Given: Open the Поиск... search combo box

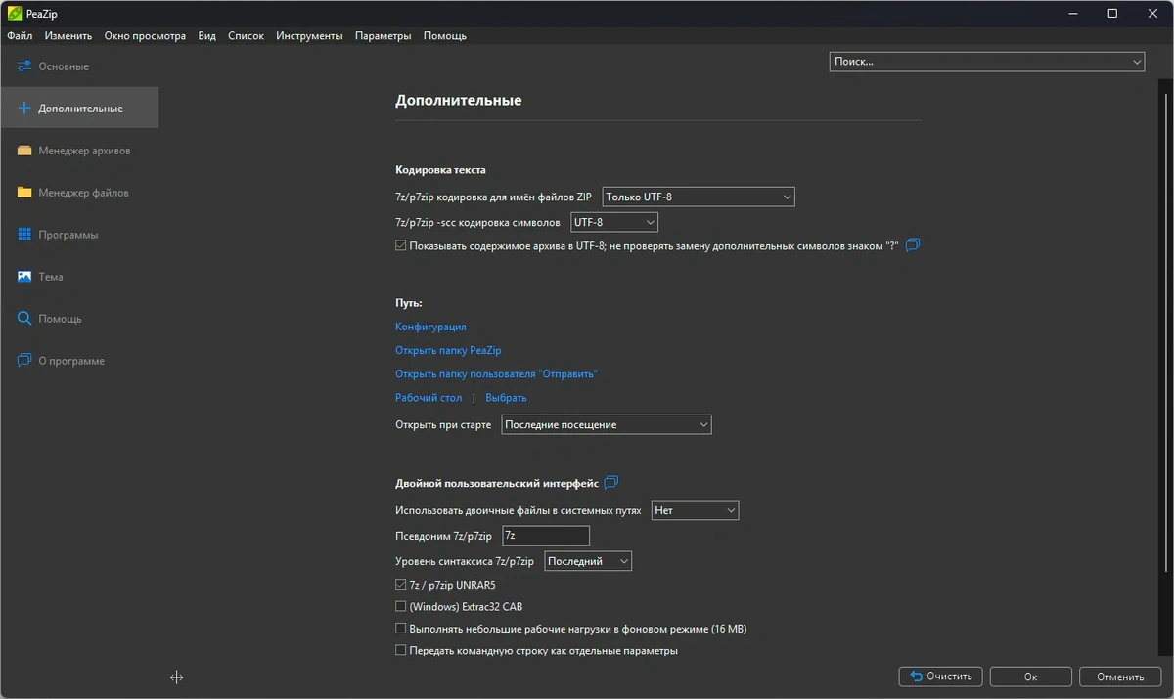Looking at the screenshot, I should 987,61.
